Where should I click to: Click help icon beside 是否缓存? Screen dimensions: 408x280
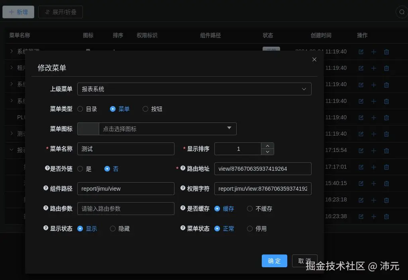coord(183,208)
